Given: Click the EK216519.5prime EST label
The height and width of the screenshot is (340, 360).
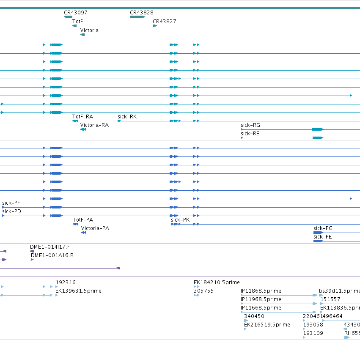Looking at the screenshot, I should click(267, 325).
